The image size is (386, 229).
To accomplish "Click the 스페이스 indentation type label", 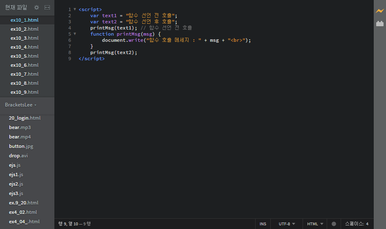I will pos(355,224).
